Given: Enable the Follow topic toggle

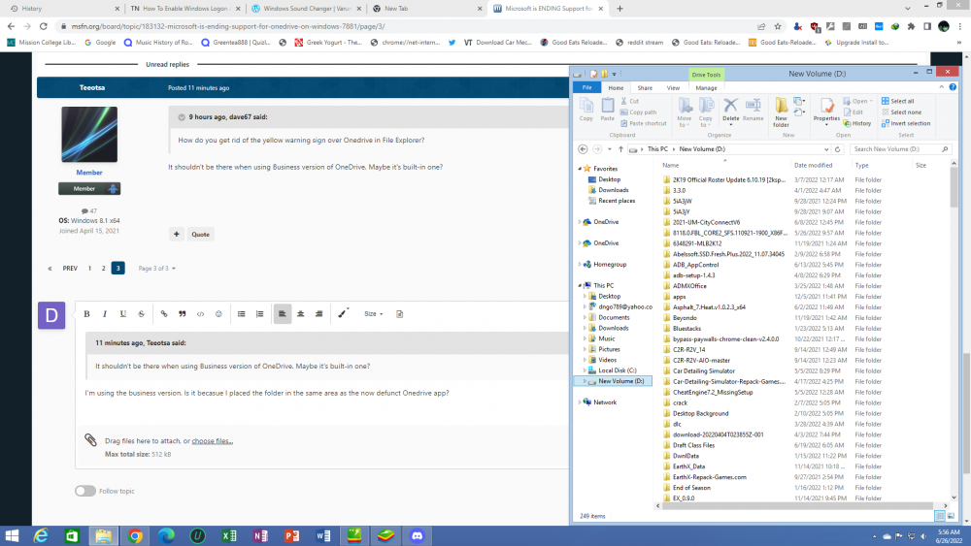Looking at the screenshot, I should coord(85,491).
